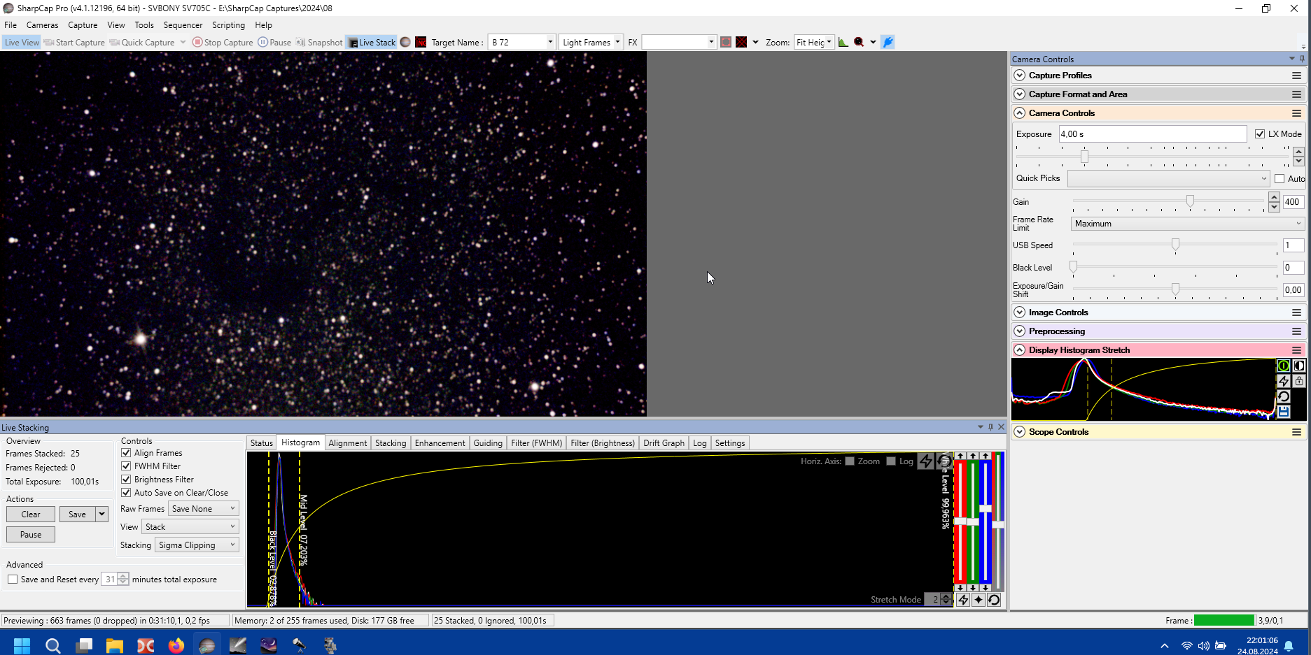Pause the live stacking
The height and width of the screenshot is (655, 1311).
(31, 535)
